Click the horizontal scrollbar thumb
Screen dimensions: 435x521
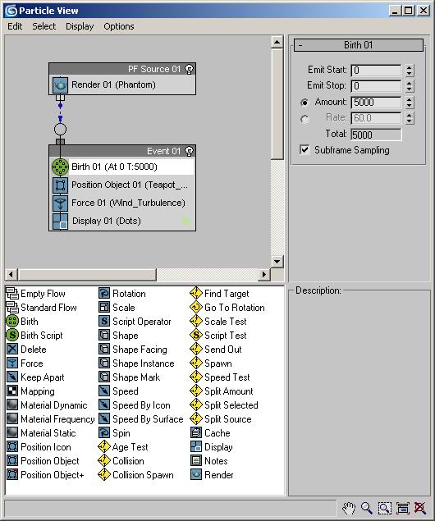click(87, 275)
